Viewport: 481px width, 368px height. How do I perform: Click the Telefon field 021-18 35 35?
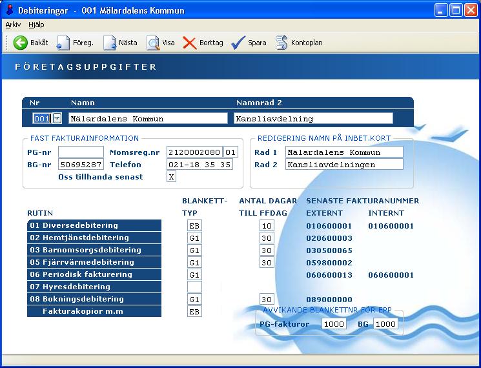click(200, 165)
